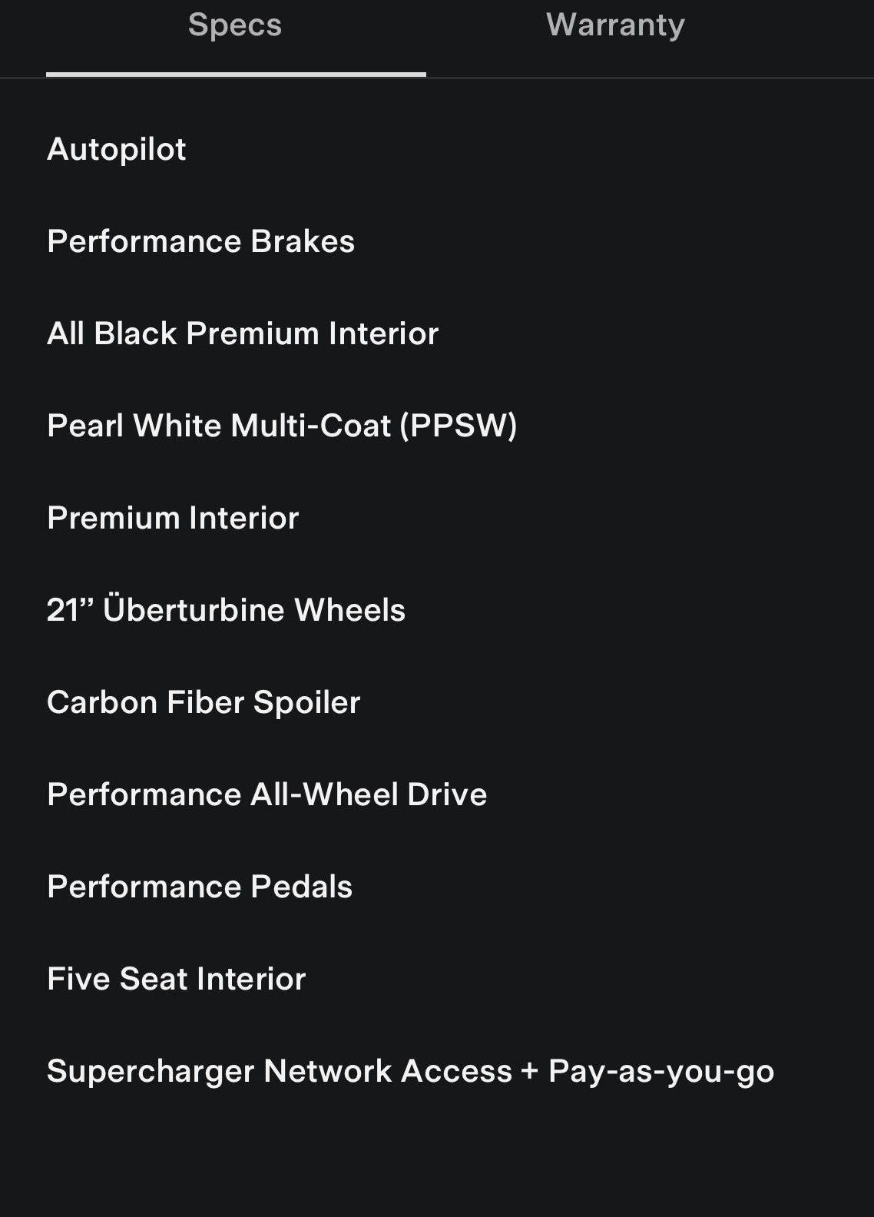
Task: Select the Specs tab
Action: click(235, 25)
